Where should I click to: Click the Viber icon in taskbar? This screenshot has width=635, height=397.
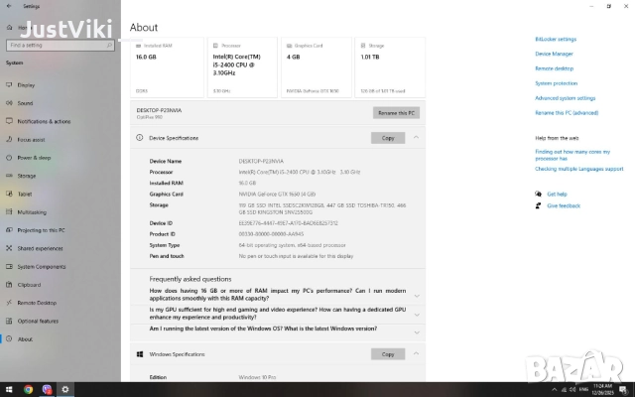47,389
